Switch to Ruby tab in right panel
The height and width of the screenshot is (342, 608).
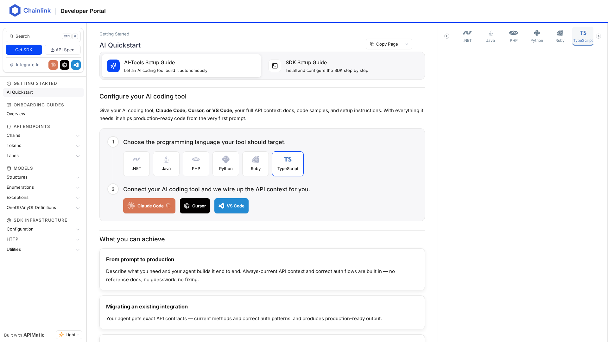point(560,36)
